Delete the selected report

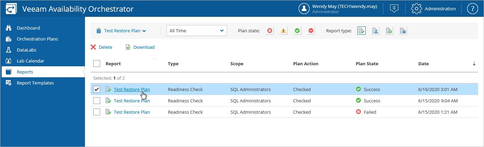(x=105, y=47)
